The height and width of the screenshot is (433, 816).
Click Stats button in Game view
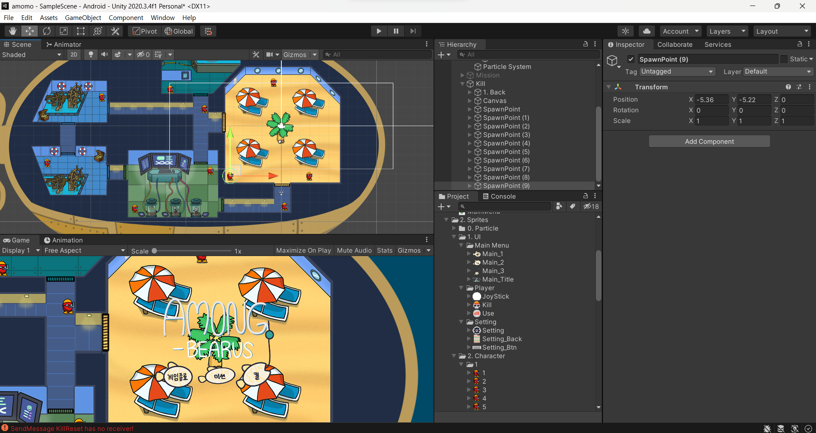click(x=385, y=251)
